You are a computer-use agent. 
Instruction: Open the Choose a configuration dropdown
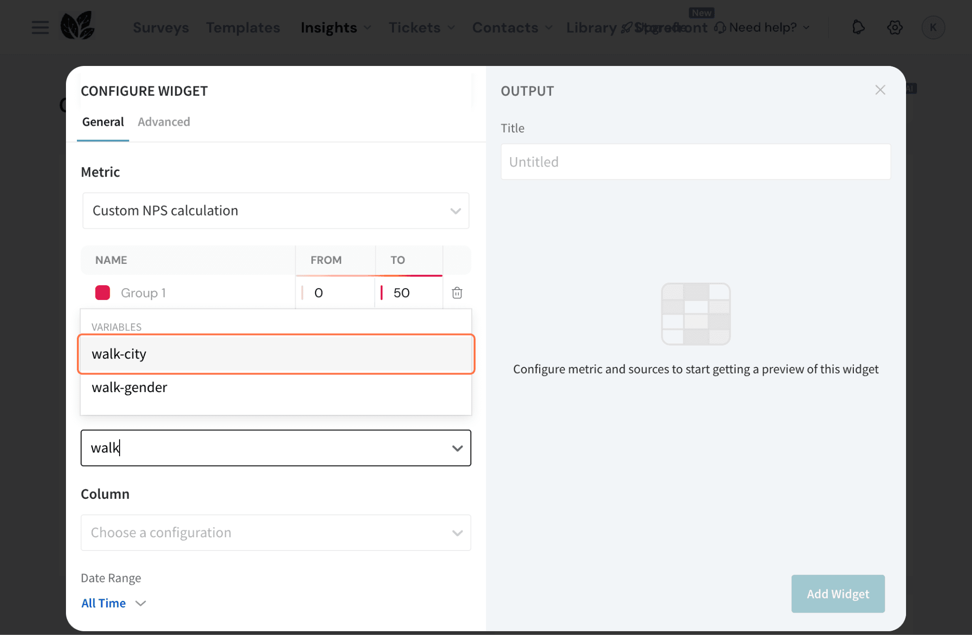point(276,532)
